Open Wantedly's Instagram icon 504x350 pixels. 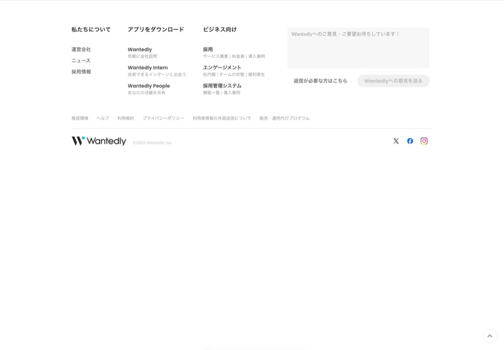424,141
